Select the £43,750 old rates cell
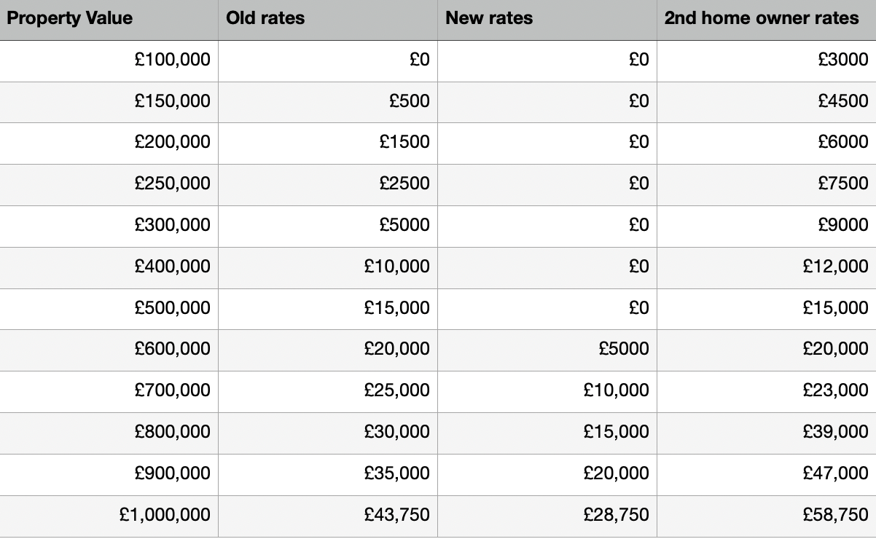 coord(328,516)
